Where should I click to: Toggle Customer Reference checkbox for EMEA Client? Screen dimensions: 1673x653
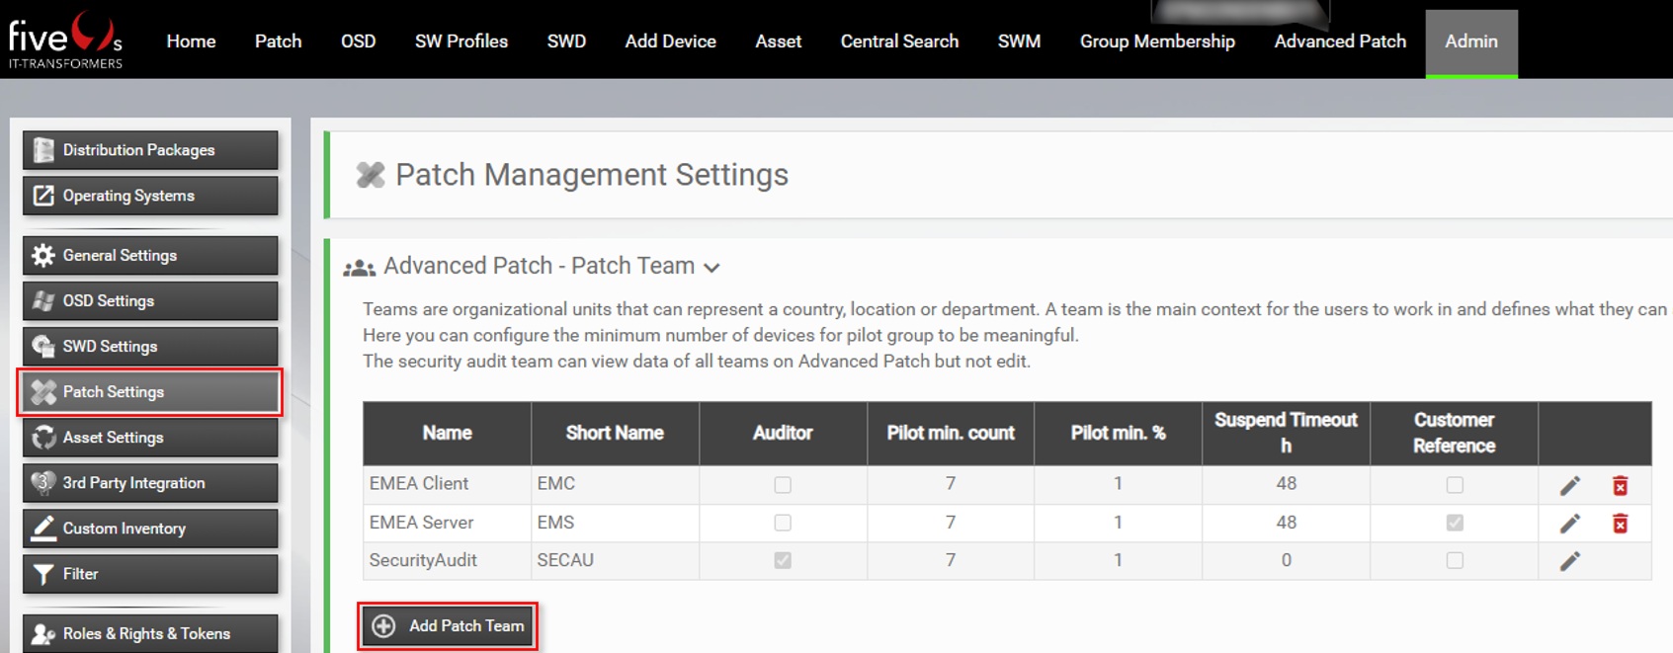1454,485
